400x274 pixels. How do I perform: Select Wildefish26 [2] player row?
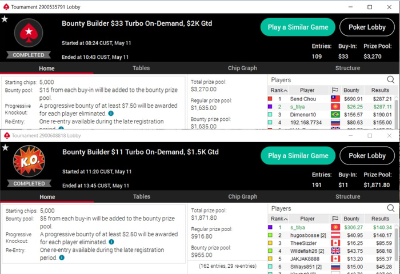331,251
